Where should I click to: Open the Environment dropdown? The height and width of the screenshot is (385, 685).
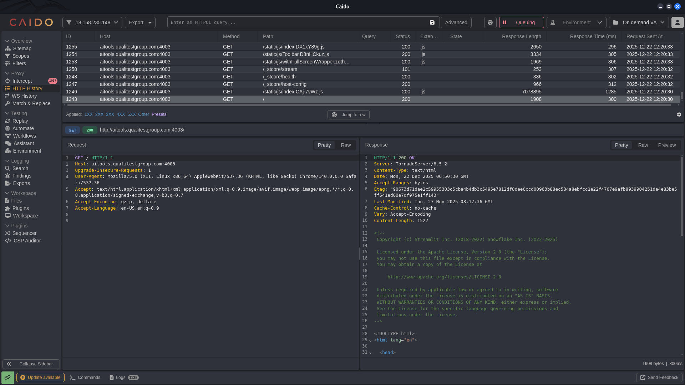tap(576, 22)
